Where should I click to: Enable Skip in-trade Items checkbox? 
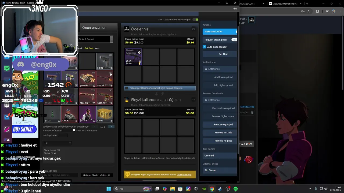pyautogui.click(x=74, y=130)
